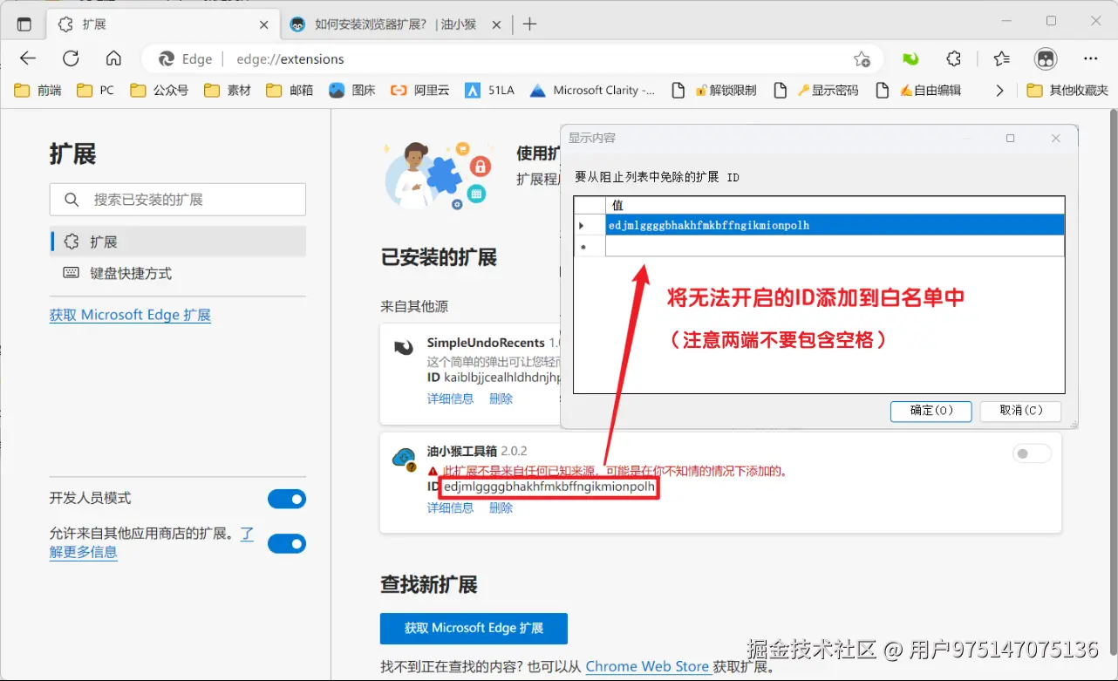Select the extension ID value row in dialog
The image size is (1118, 681).
(819, 225)
